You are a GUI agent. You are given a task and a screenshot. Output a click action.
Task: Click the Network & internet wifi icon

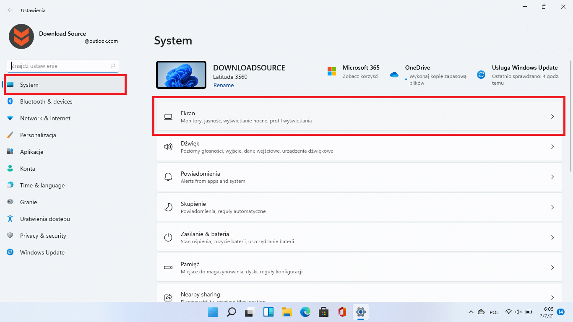point(10,118)
